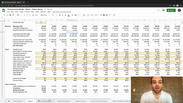
Task: Redo the last undone action
Action: pos(7,15)
